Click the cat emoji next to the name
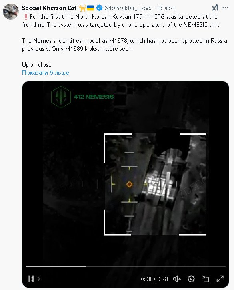This screenshot has height=290, width=234. tap(82, 8)
